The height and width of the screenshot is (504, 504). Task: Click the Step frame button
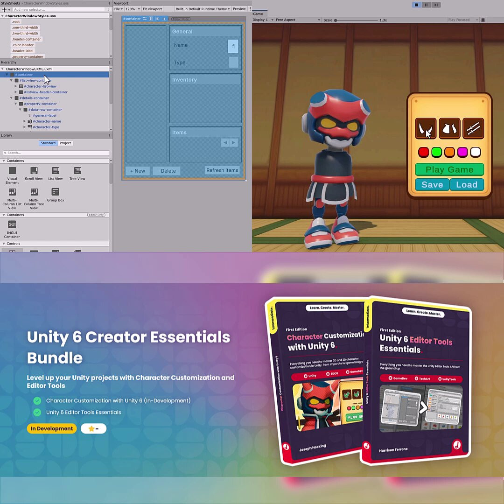click(436, 5)
